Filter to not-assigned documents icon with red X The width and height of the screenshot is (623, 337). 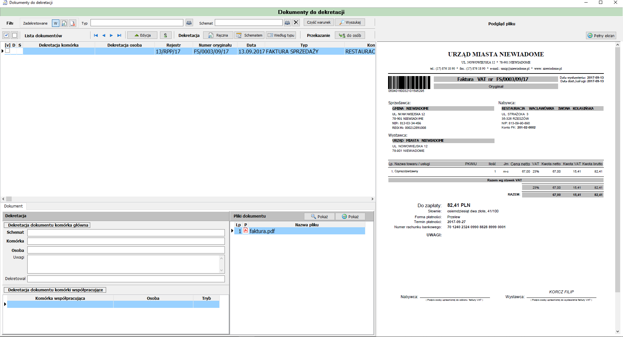[73, 23]
